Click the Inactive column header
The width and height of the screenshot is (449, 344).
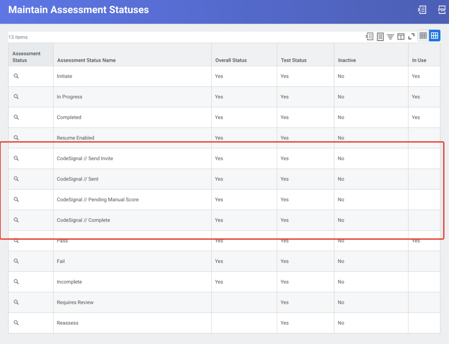(347, 60)
